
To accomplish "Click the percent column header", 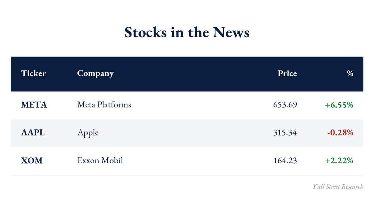I will tap(350, 73).
